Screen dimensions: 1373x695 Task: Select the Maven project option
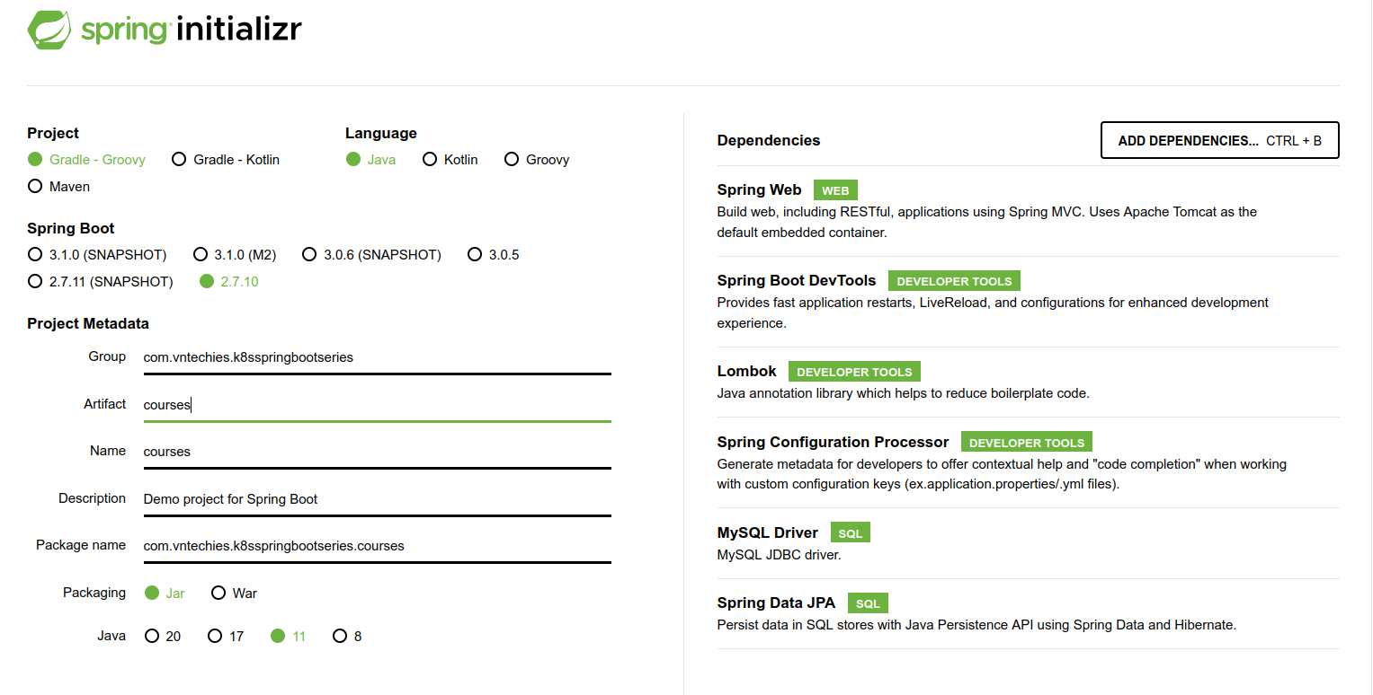point(35,187)
